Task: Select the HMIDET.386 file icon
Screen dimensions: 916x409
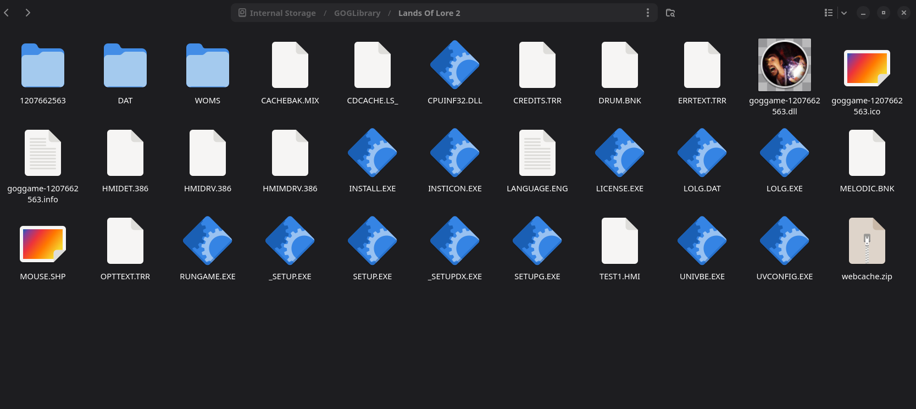Action: (125, 153)
